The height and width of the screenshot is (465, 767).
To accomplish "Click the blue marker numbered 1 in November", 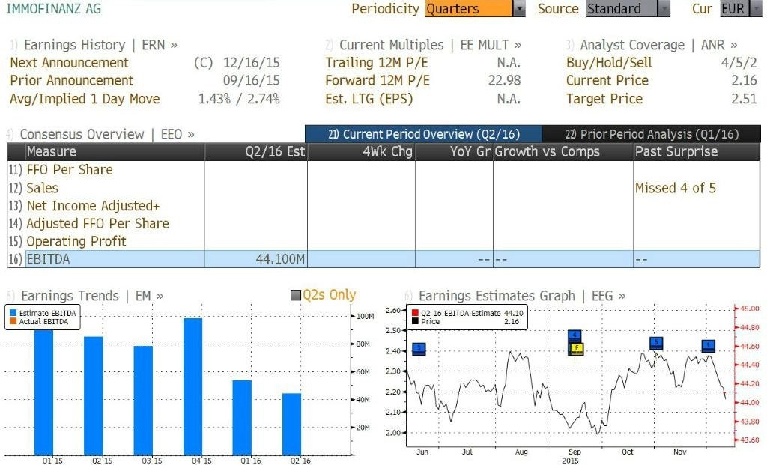I will pos(709,346).
